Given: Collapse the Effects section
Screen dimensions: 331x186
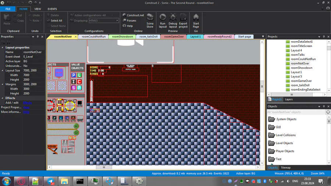Looking at the screenshot, I should click(3, 98).
